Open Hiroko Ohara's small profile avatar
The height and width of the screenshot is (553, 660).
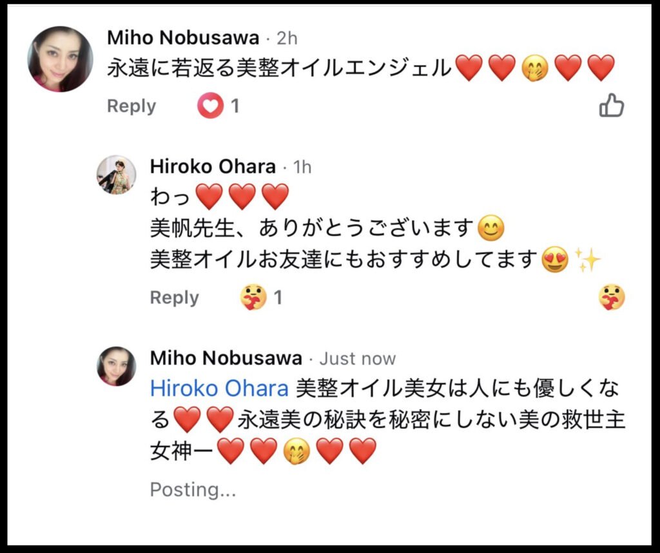117,175
